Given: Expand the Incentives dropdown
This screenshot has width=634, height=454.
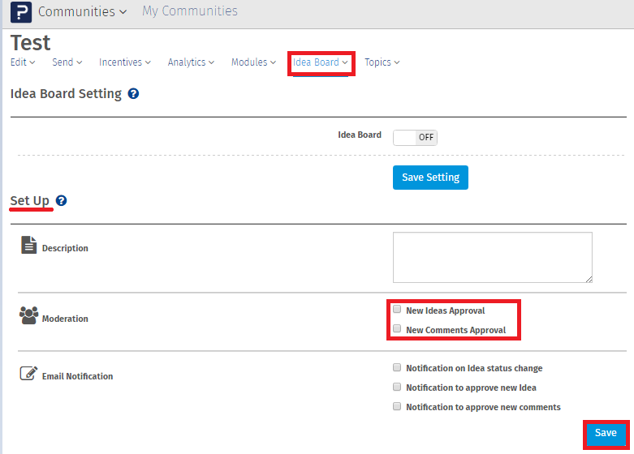Looking at the screenshot, I should [125, 62].
